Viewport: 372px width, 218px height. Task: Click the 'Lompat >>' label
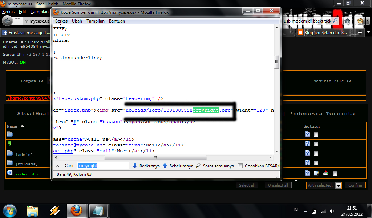click(32, 81)
